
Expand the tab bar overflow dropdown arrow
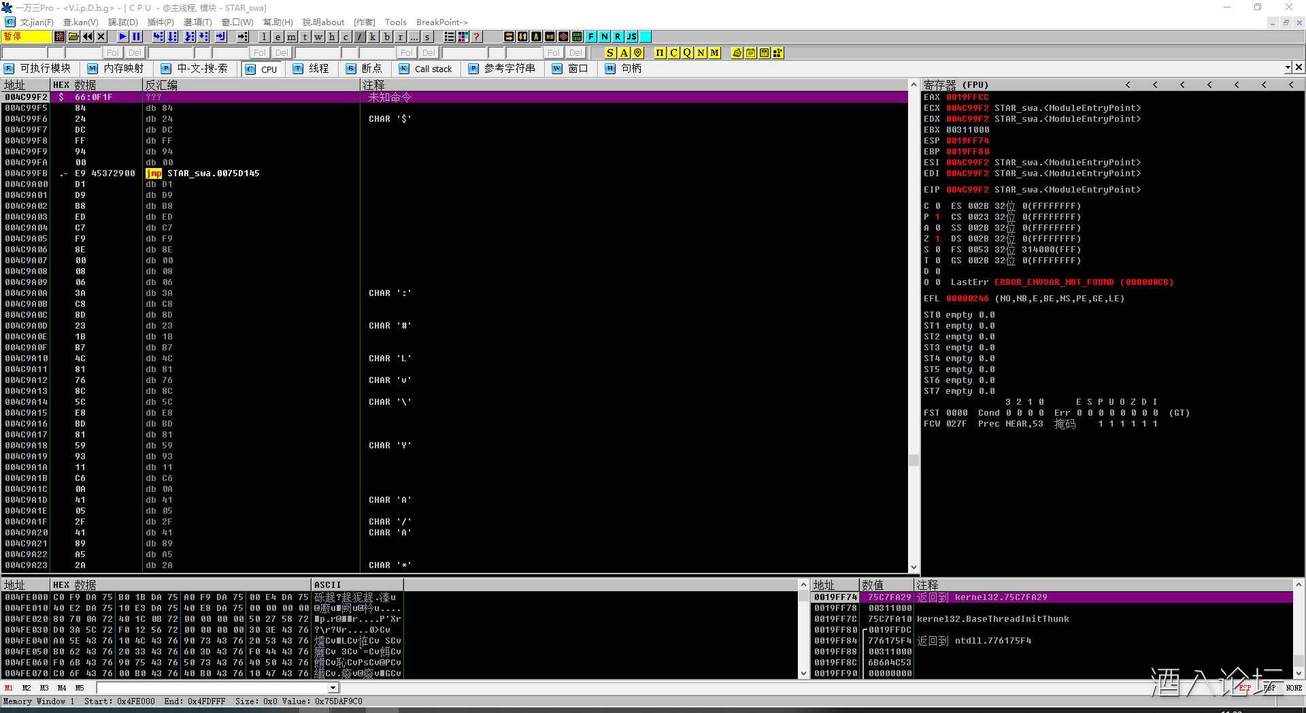coord(1288,68)
